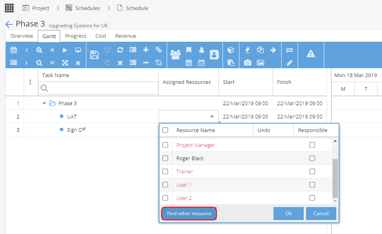Go back using the Phase 3 arrow
382x234 pixels.
9,24
